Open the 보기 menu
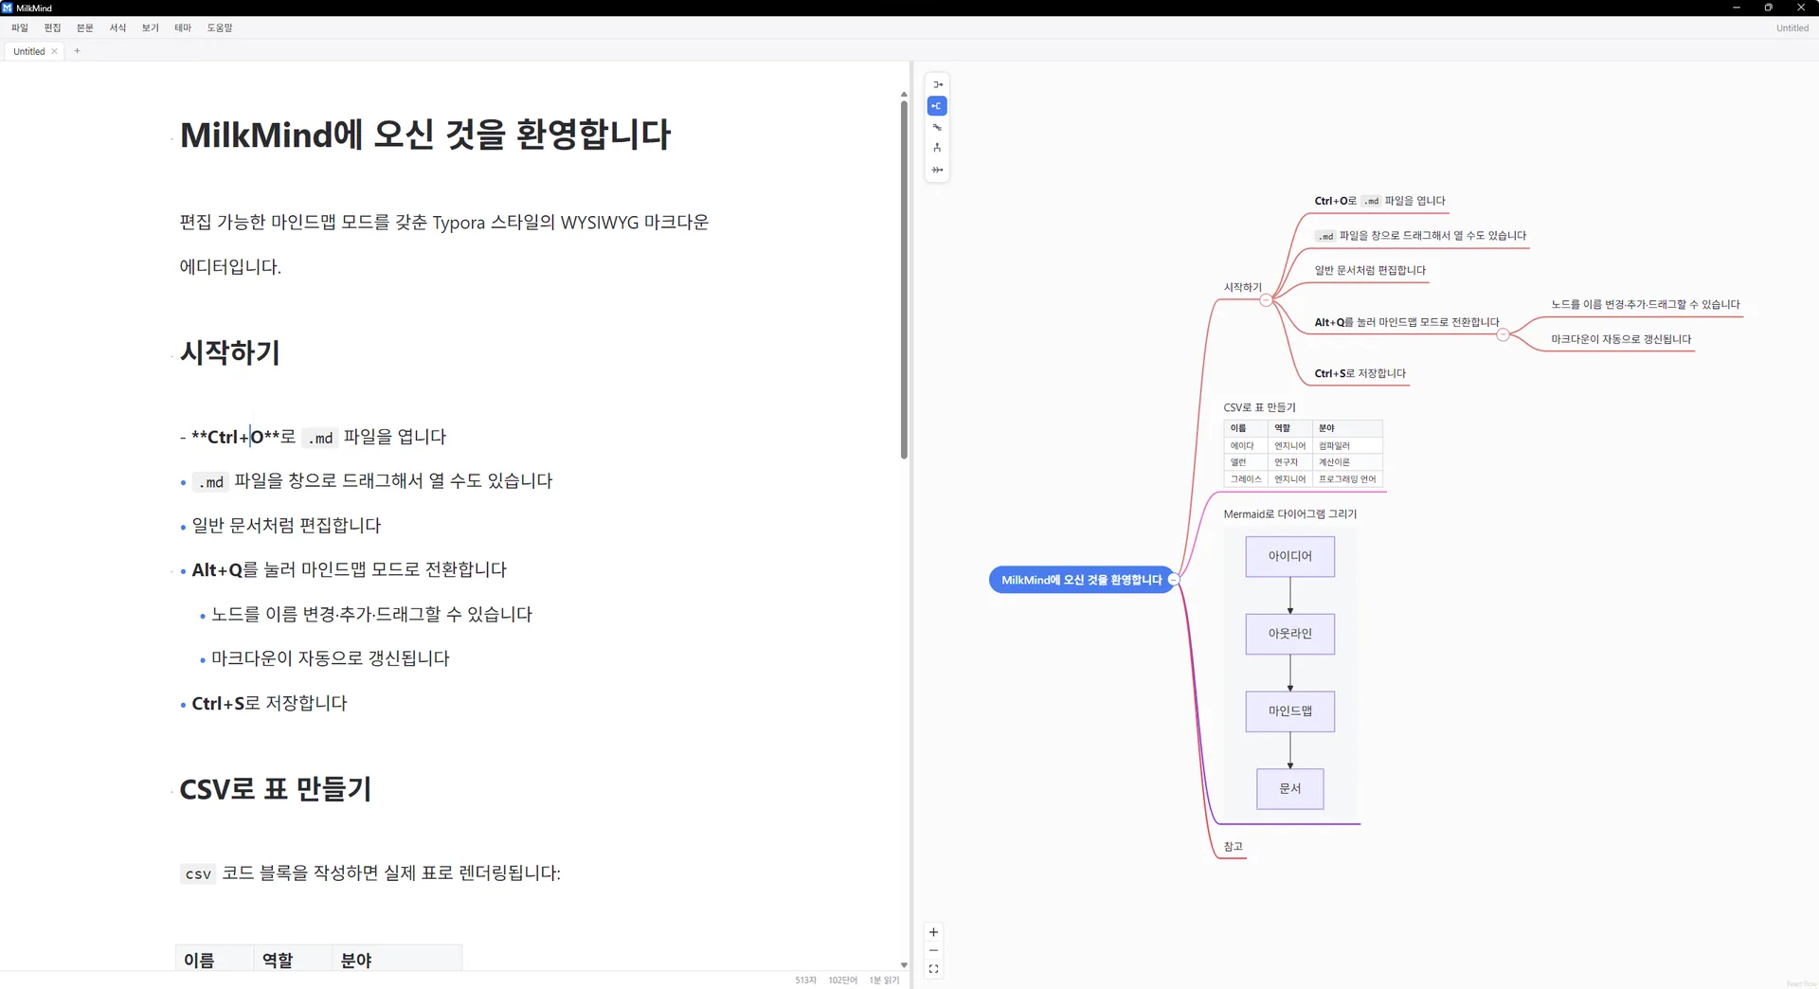Image resolution: width=1819 pixels, height=989 pixels. point(151,27)
